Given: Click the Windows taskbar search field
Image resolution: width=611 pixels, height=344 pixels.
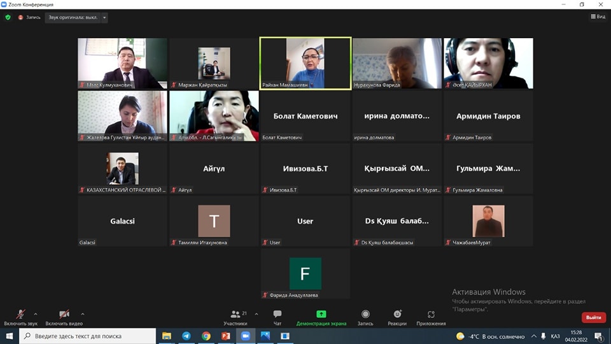Looking at the screenshot, I should (88, 336).
